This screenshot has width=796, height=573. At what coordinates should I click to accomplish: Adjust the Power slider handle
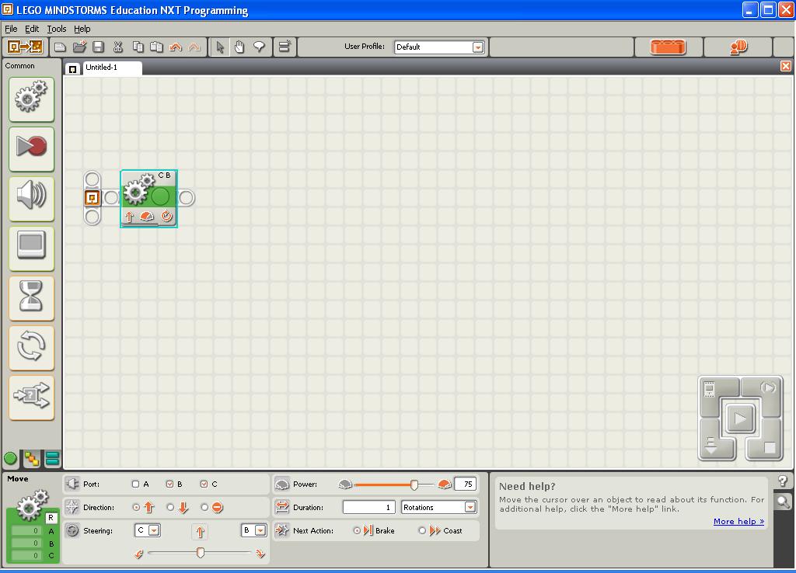tap(414, 484)
